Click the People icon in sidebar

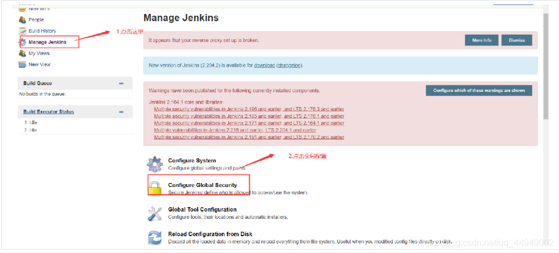[x=22, y=20]
